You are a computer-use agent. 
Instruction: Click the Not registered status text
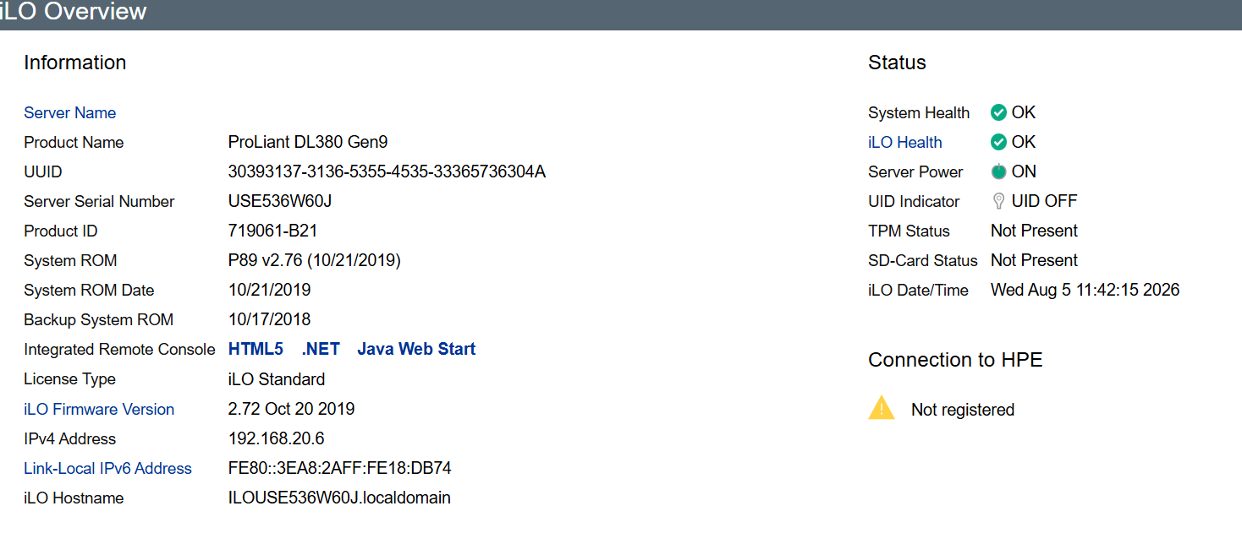pyautogui.click(x=963, y=410)
